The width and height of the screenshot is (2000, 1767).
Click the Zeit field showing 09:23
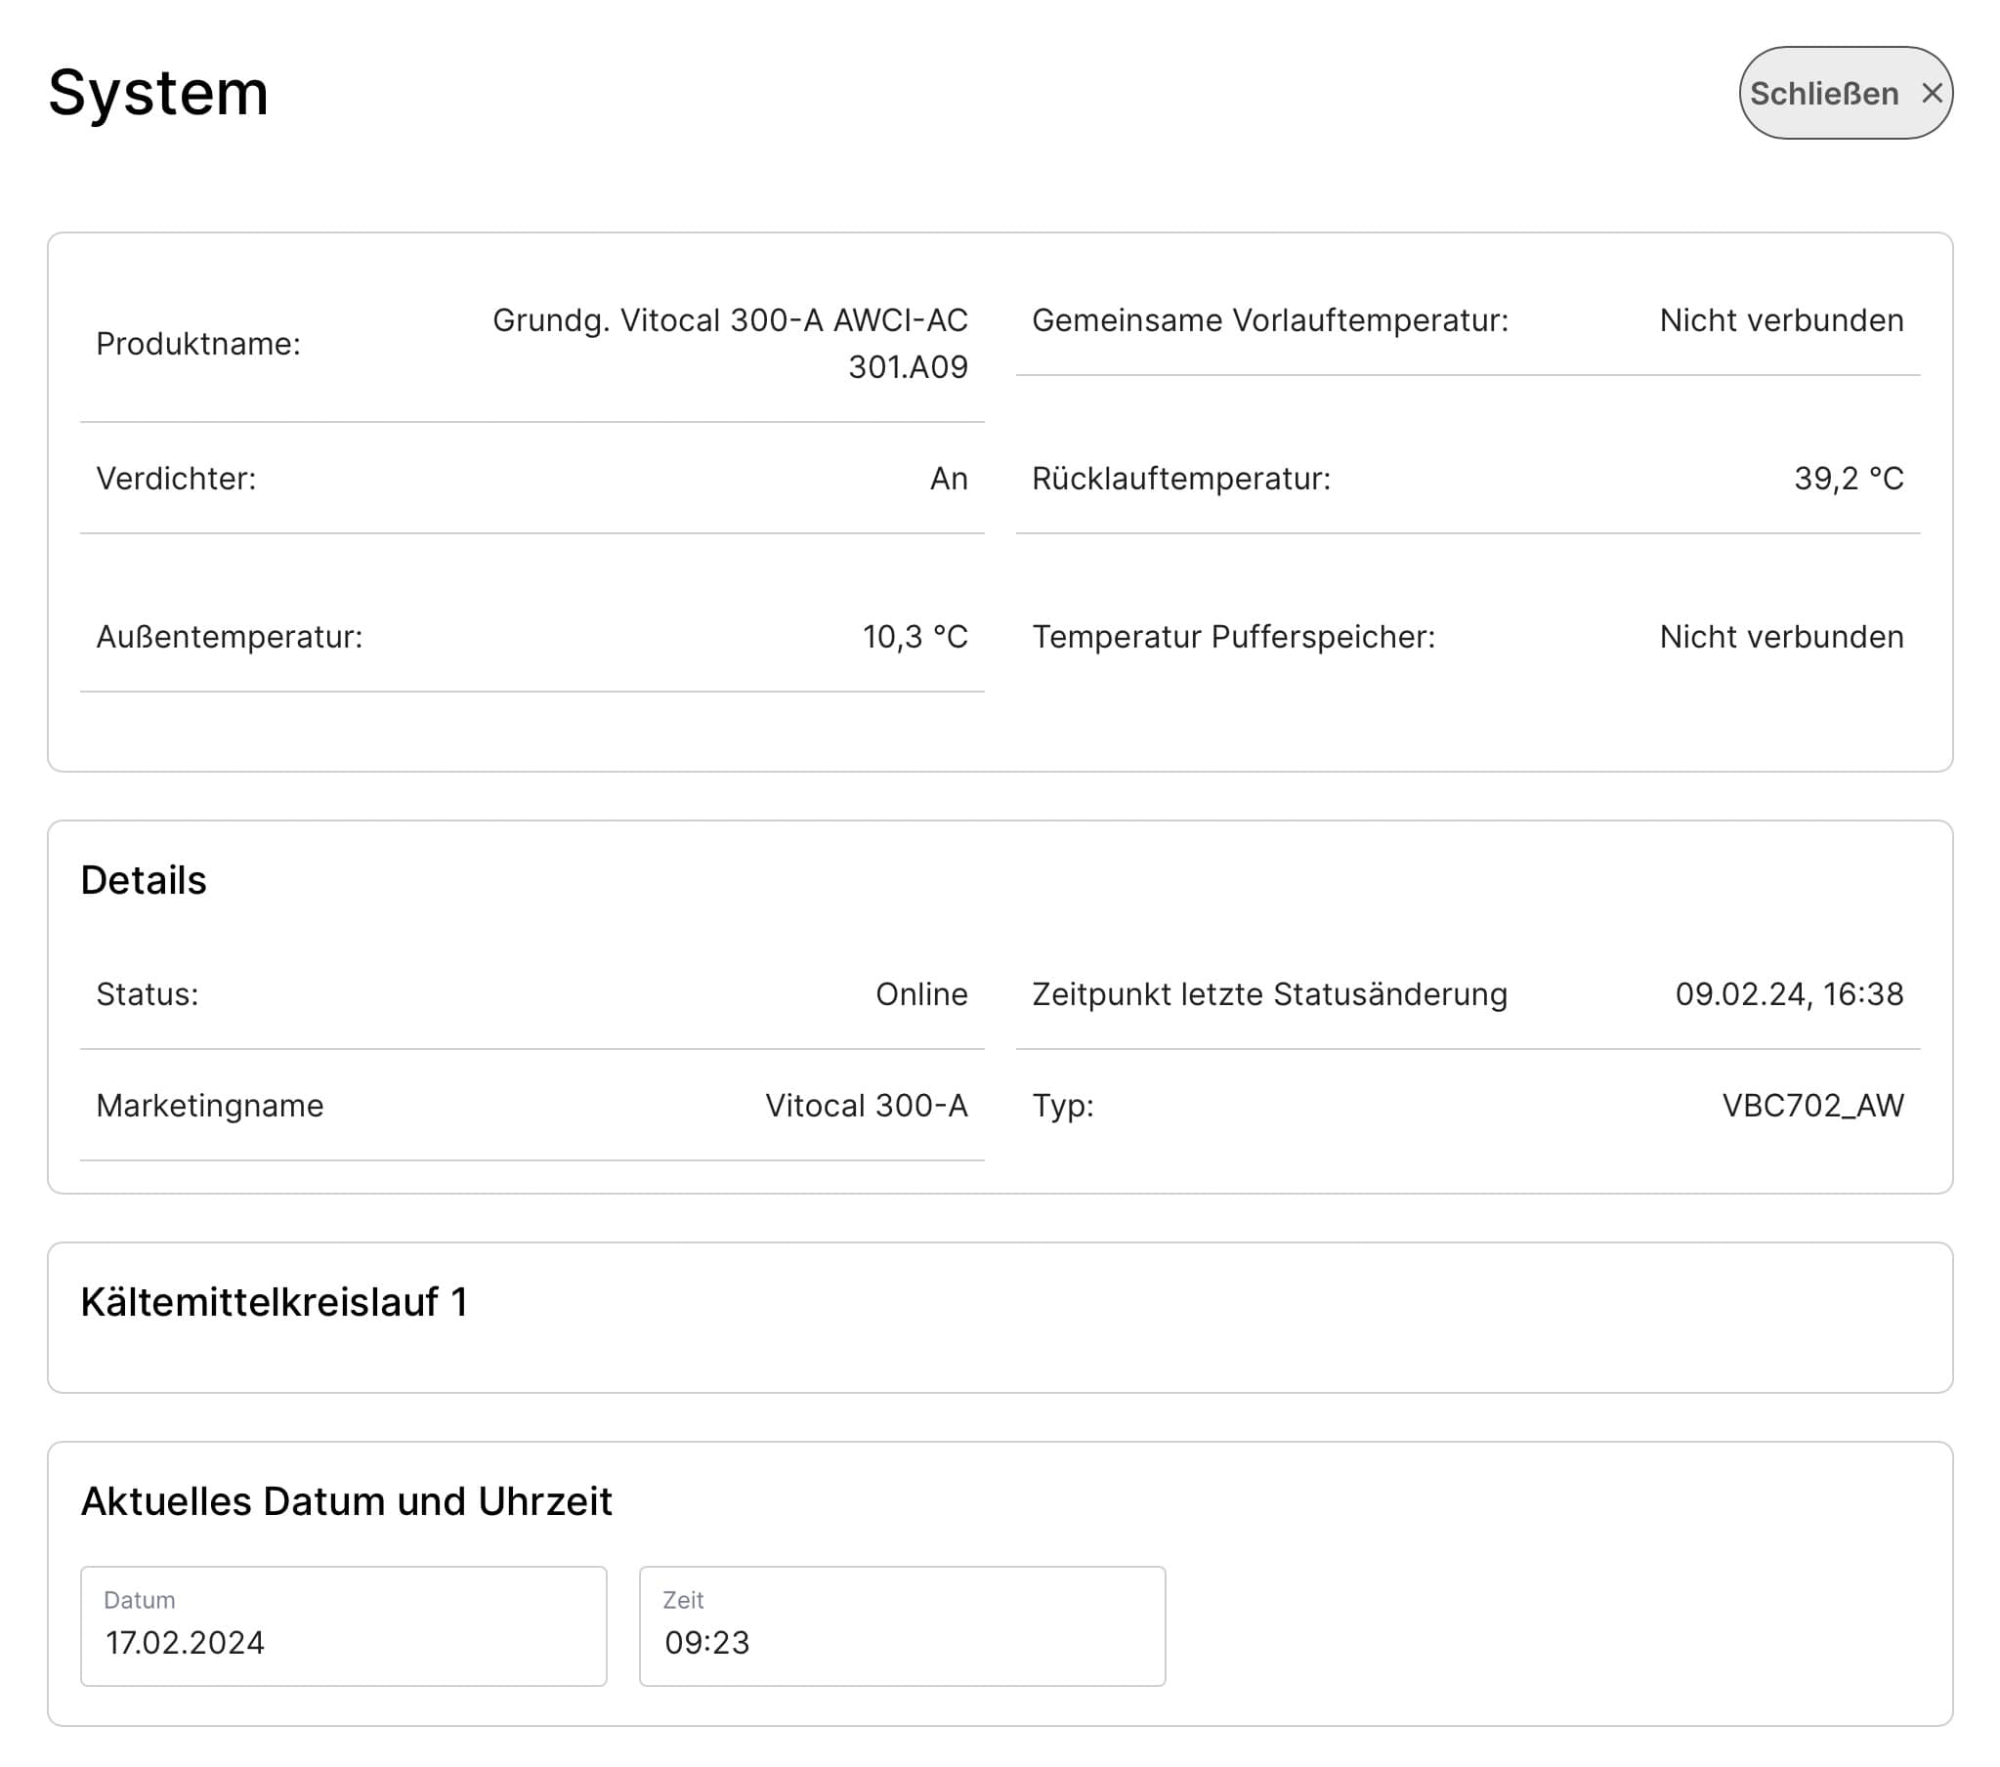point(902,1625)
